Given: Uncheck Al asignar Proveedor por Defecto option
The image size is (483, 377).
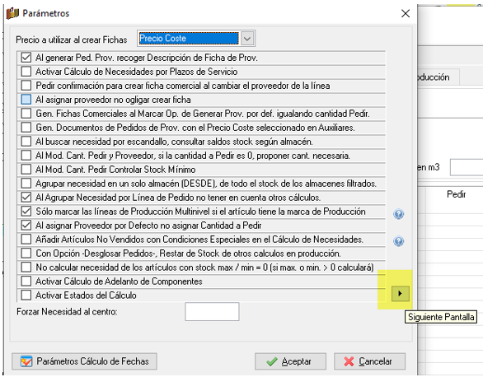Looking at the screenshot, I should click(x=26, y=225).
